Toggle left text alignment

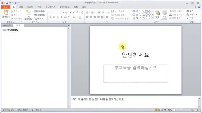[87, 17]
